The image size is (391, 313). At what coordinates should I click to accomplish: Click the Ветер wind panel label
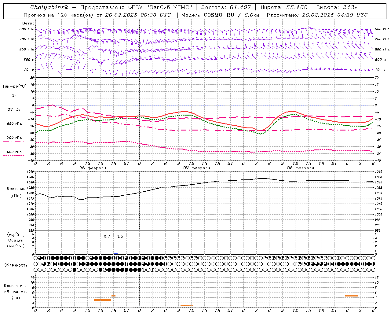coord(28,23)
